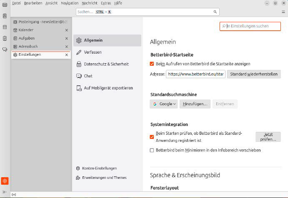Click the Erweiterungen puzzle piece icon

78,178
